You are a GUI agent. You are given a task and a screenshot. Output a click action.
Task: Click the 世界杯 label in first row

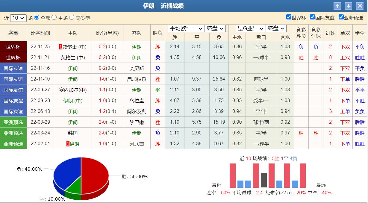13,46
